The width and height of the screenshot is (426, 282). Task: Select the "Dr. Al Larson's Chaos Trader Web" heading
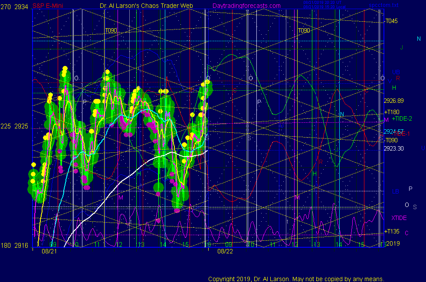146,6
